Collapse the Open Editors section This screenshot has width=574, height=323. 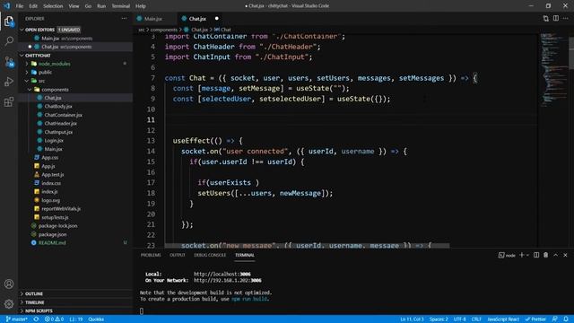coord(22,30)
